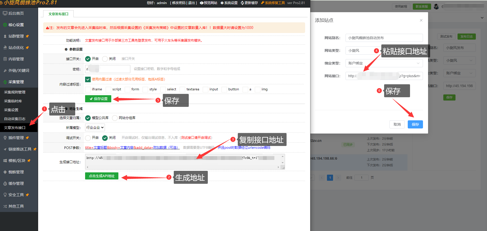This screenshot has height=231, width=487.
Task: Open background 小旋风 type dropdown
Action: (x=460, y=60)
